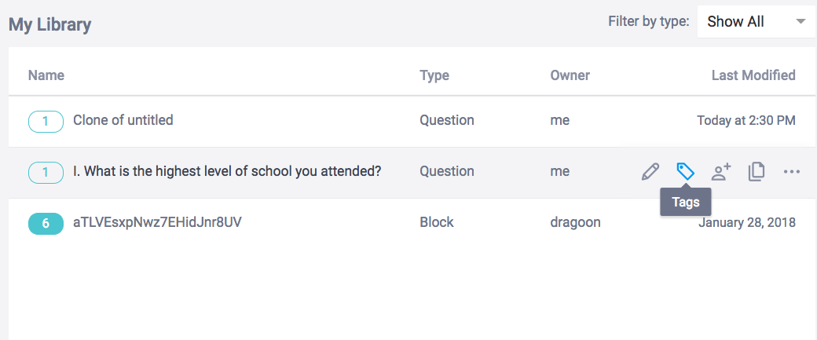
Task: Sort by the Name column header
Action: (x=46, y=76)
